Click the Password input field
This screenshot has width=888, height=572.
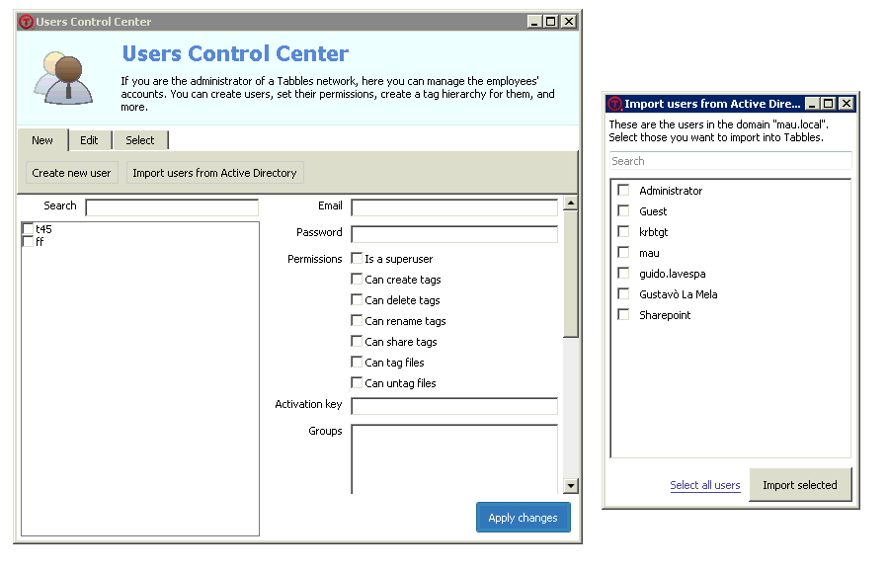454,234
